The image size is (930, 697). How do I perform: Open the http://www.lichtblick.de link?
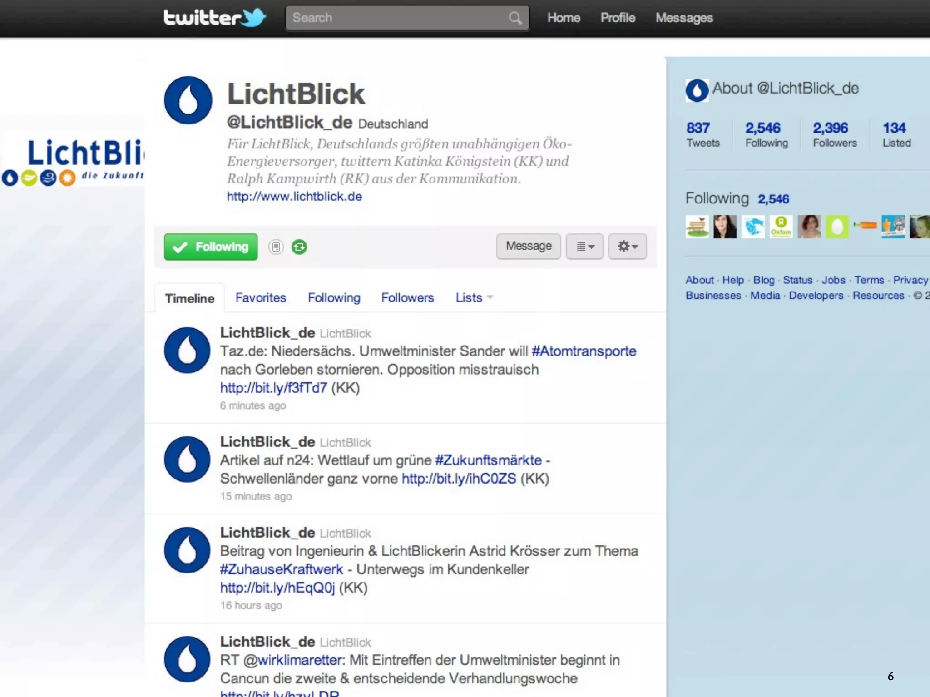[294, 197]
